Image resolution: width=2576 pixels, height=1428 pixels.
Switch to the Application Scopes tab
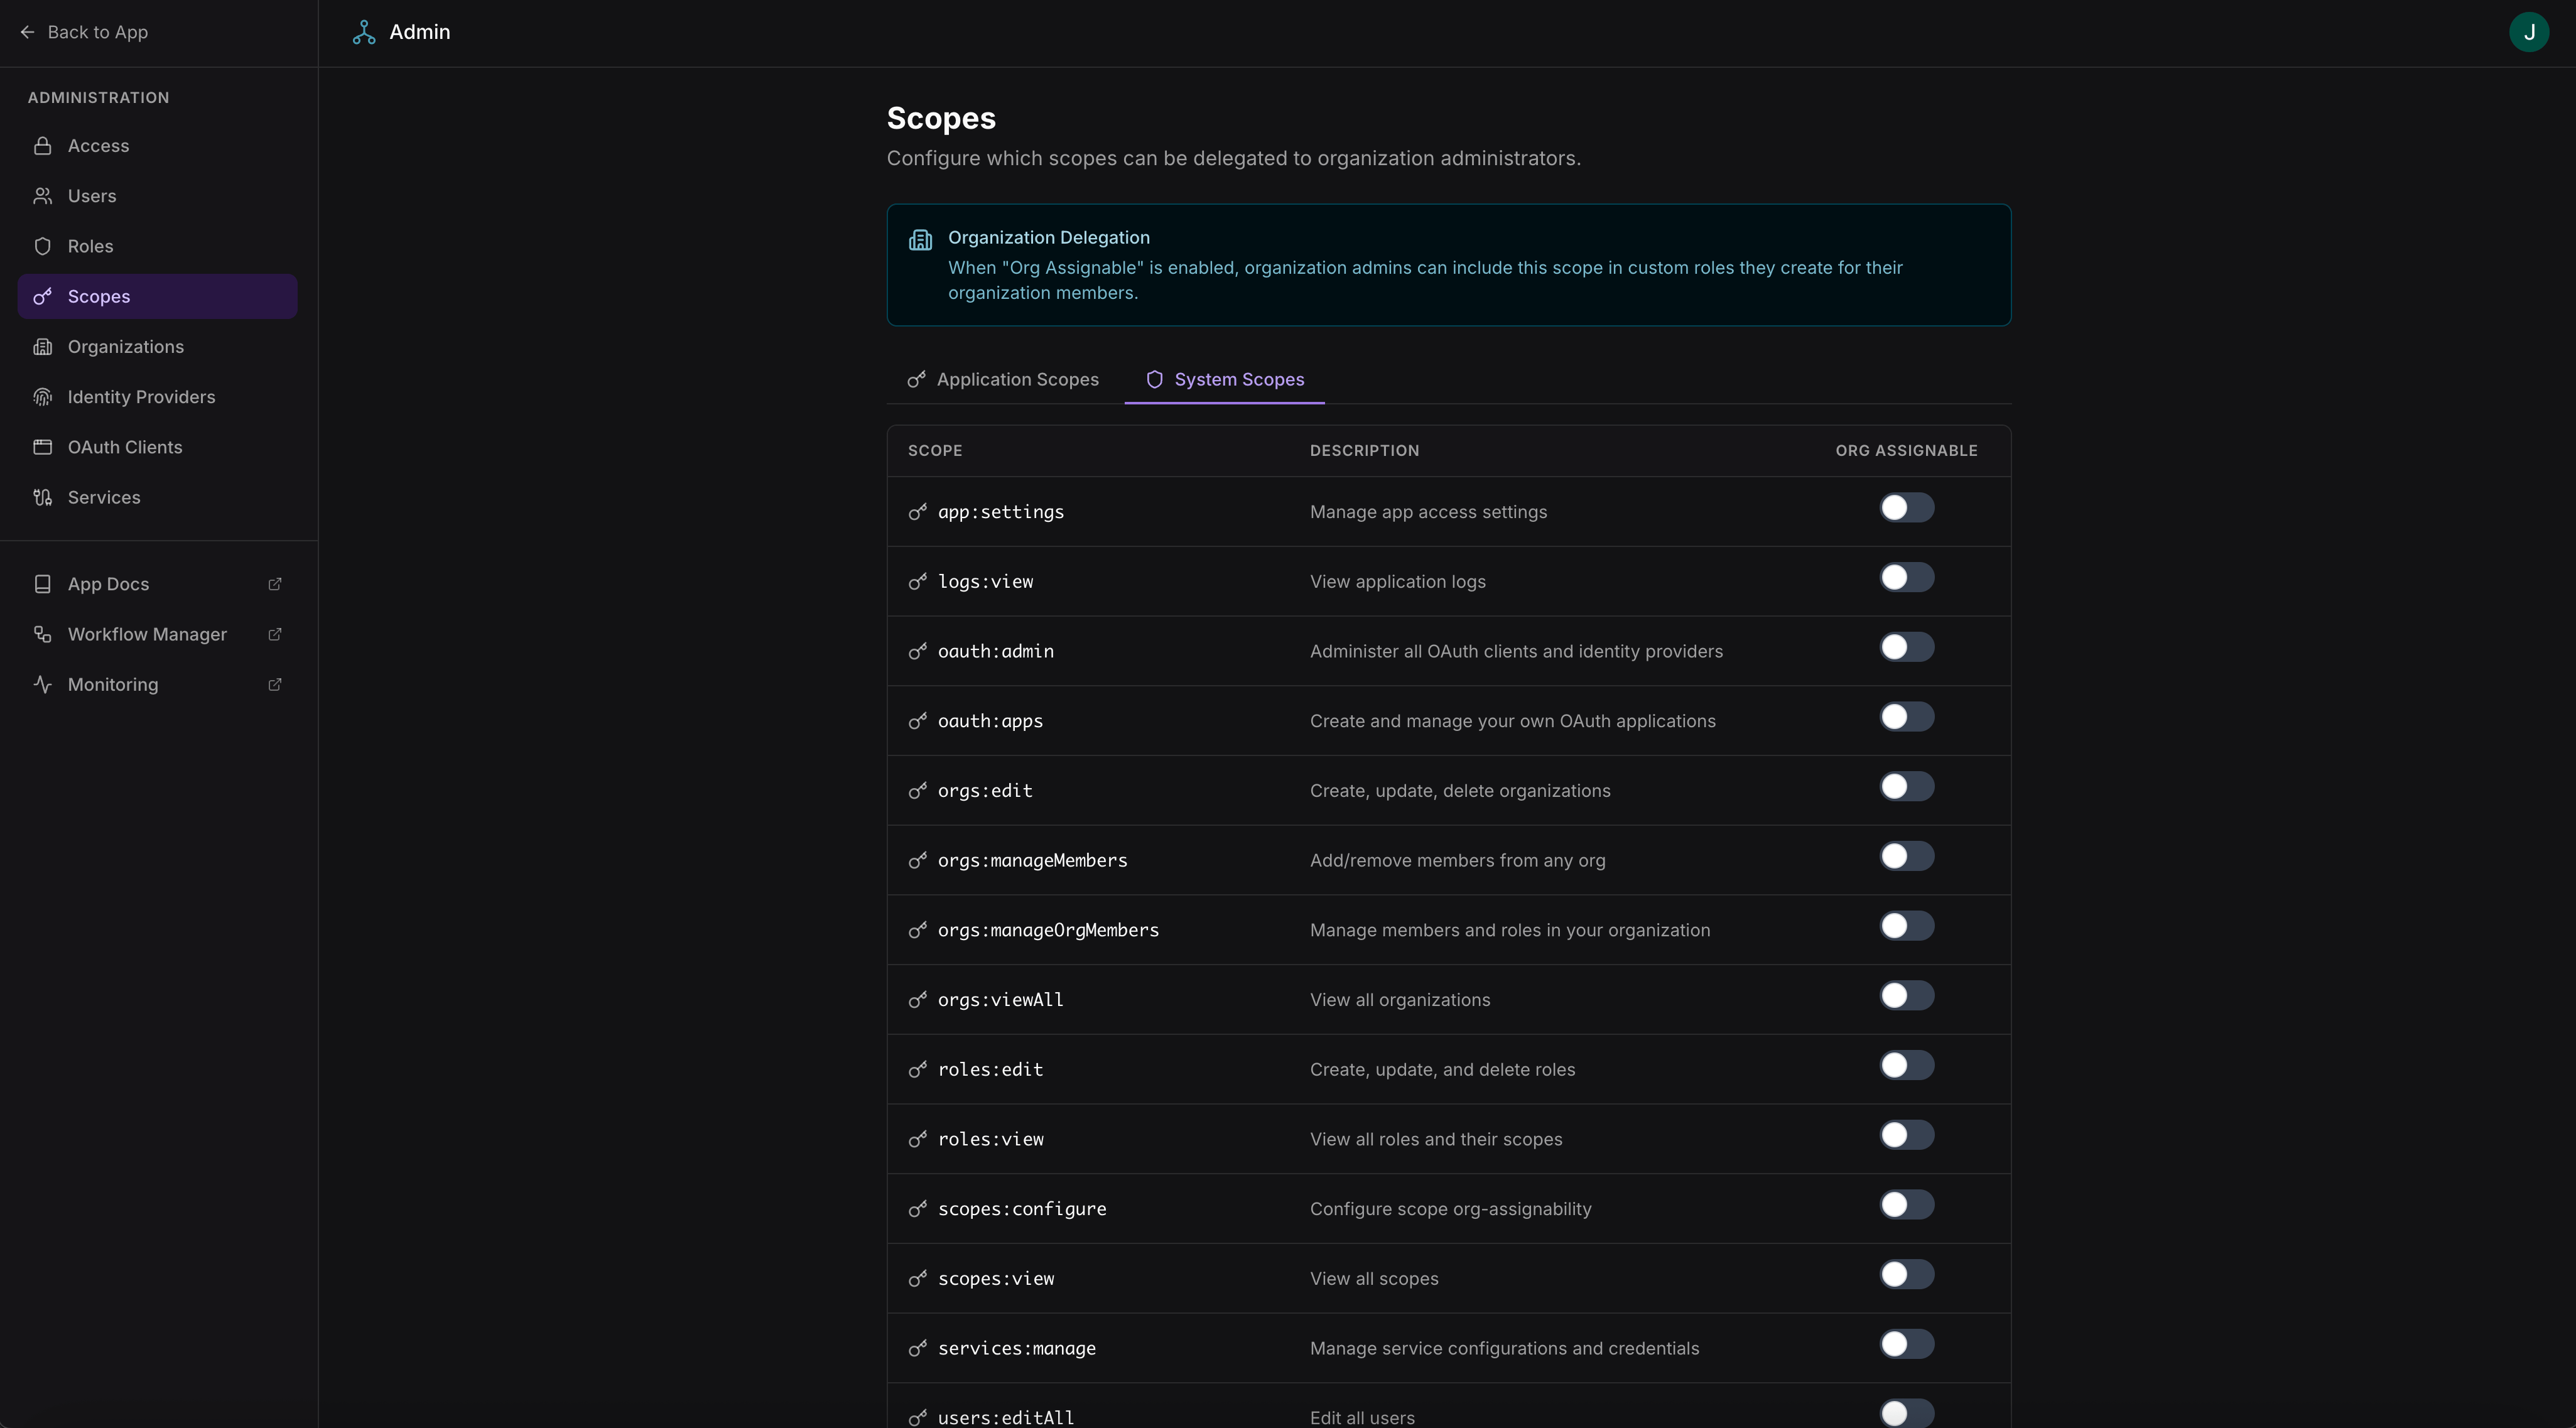coord(1003,379)
